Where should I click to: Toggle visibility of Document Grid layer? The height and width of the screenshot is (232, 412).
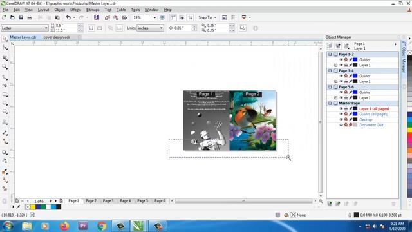(341, 125)
